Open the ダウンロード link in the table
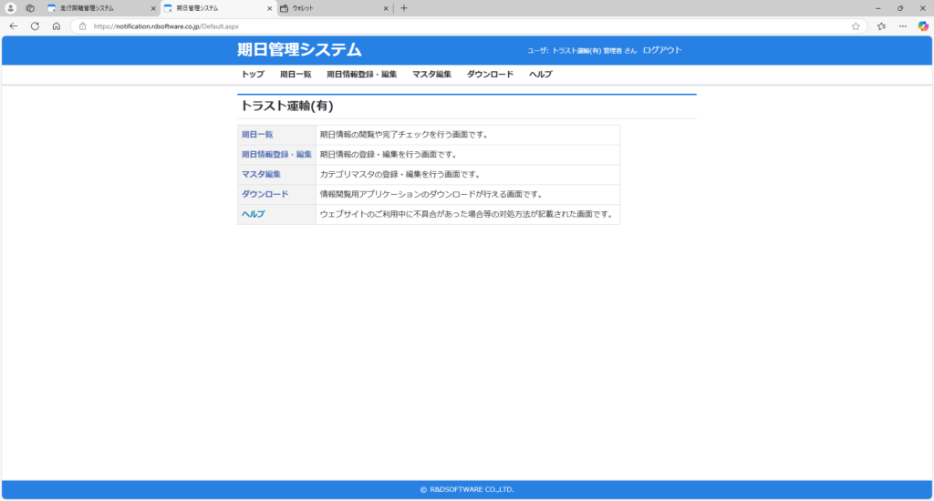 coord(265,194)
